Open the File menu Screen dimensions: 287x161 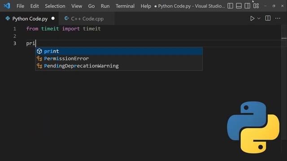pyautogui.click(x=20, y=6)
